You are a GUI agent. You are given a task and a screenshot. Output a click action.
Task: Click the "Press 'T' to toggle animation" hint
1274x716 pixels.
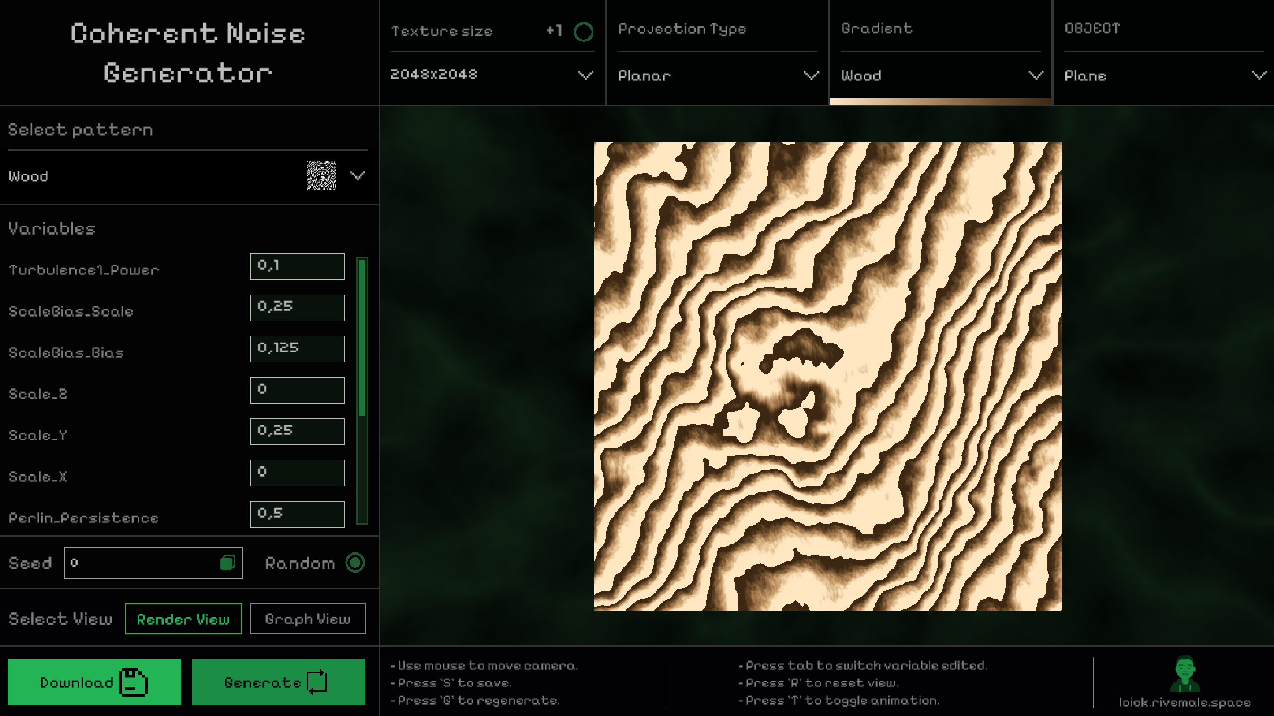click(839, 700)
